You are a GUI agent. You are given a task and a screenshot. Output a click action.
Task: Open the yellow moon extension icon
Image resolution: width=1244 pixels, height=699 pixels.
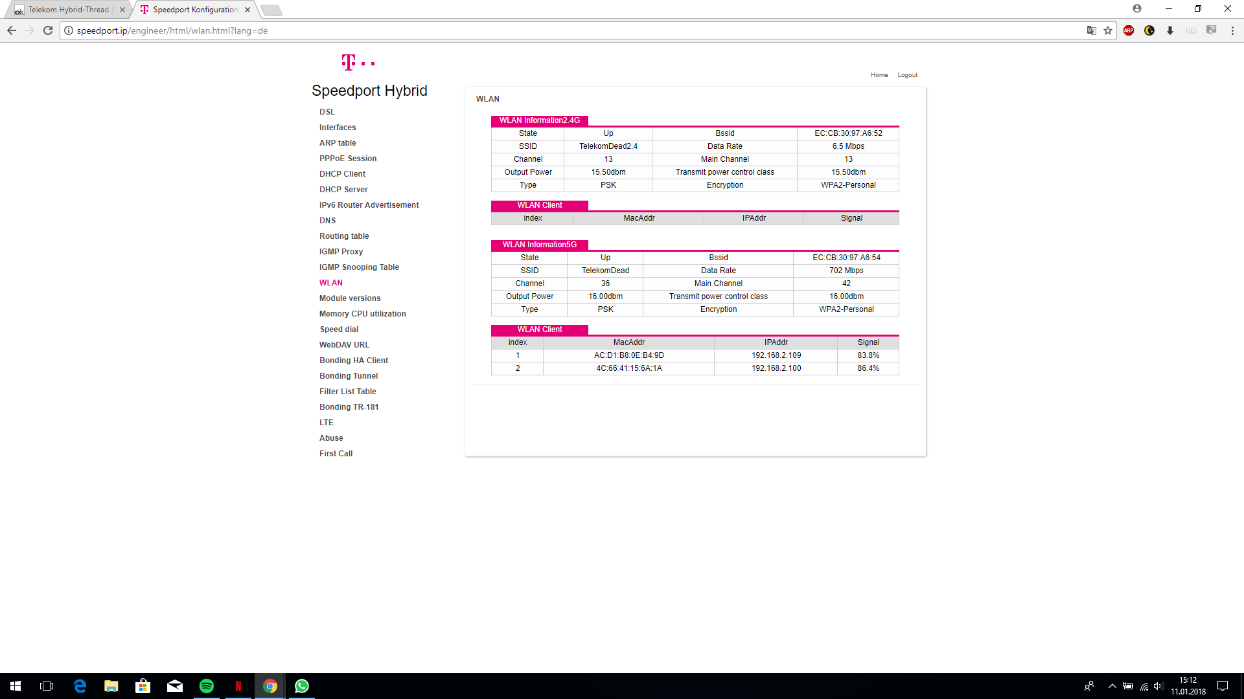[x=1149, y=30]
